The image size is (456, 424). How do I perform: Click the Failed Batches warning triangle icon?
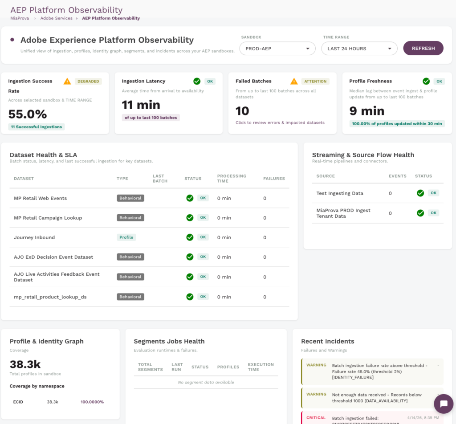click(294, 81)
